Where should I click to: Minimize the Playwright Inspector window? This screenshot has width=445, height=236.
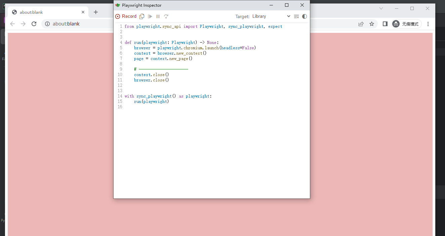(271, 5)
